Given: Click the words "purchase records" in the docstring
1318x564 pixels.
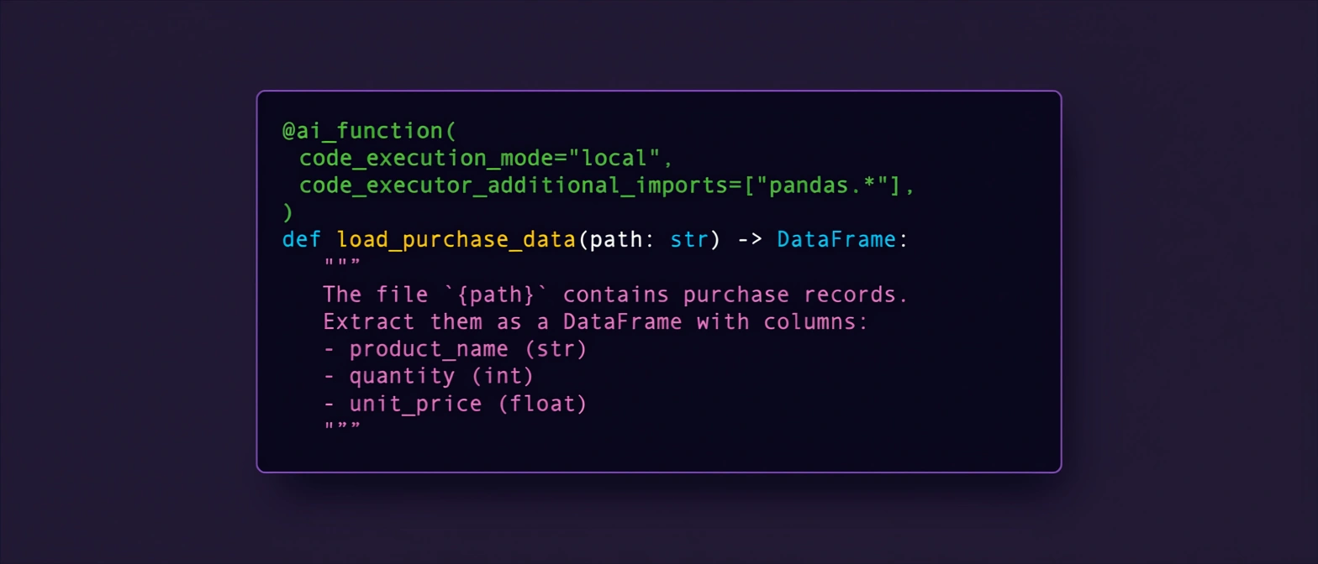Looking at the screenshot, I should (x=795, y=295).
